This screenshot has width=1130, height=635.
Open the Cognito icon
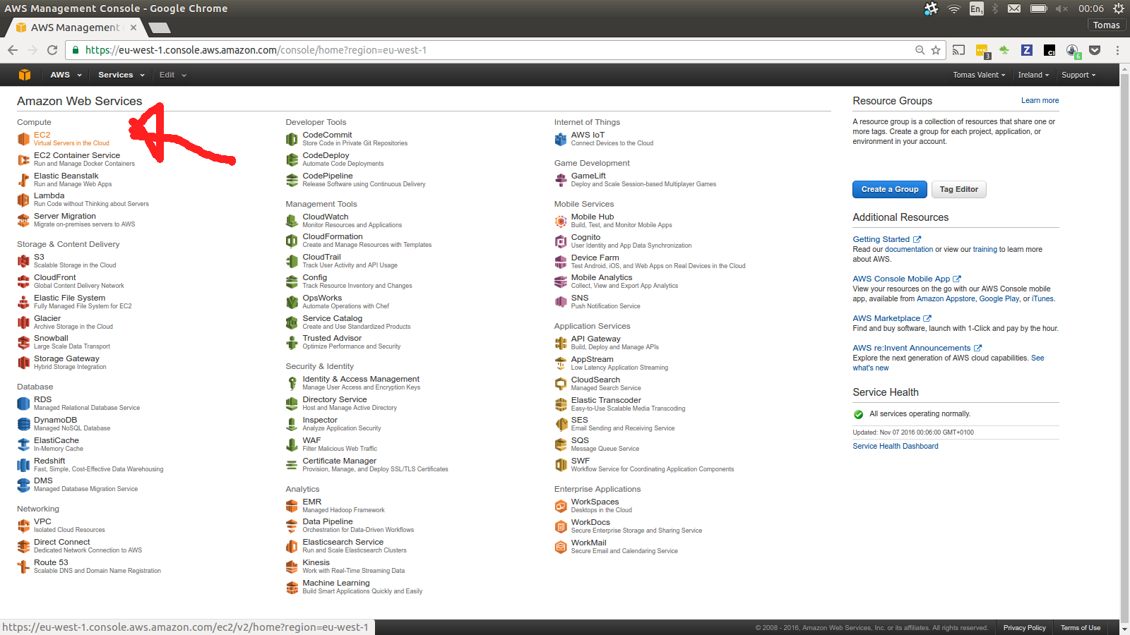tap(561, 241)
